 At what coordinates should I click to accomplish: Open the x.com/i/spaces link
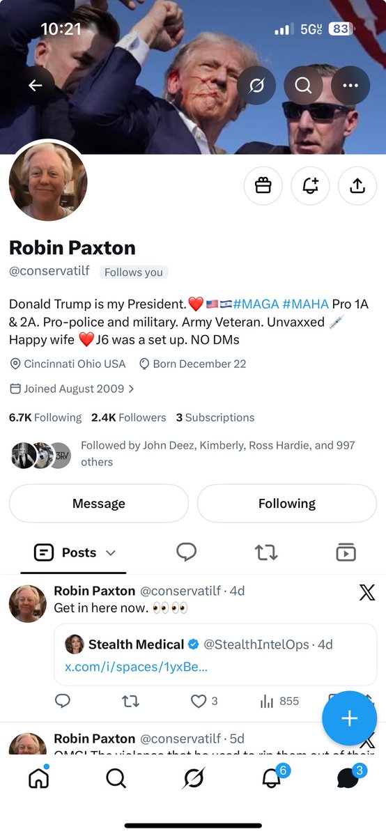point(136,667)
